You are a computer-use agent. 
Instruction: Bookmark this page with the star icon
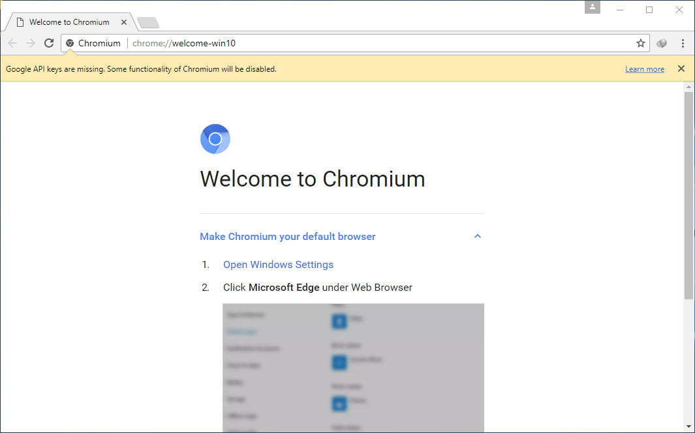tap(640, 43)
